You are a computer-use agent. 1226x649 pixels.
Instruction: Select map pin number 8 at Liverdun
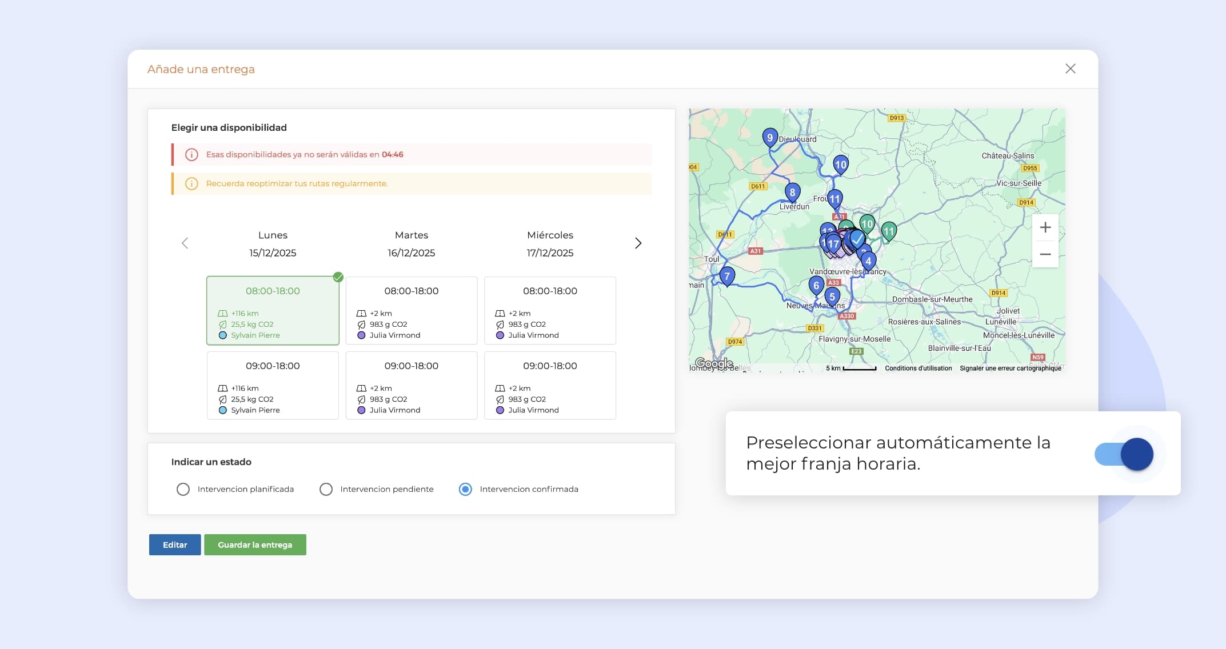(x=792, y=193)
